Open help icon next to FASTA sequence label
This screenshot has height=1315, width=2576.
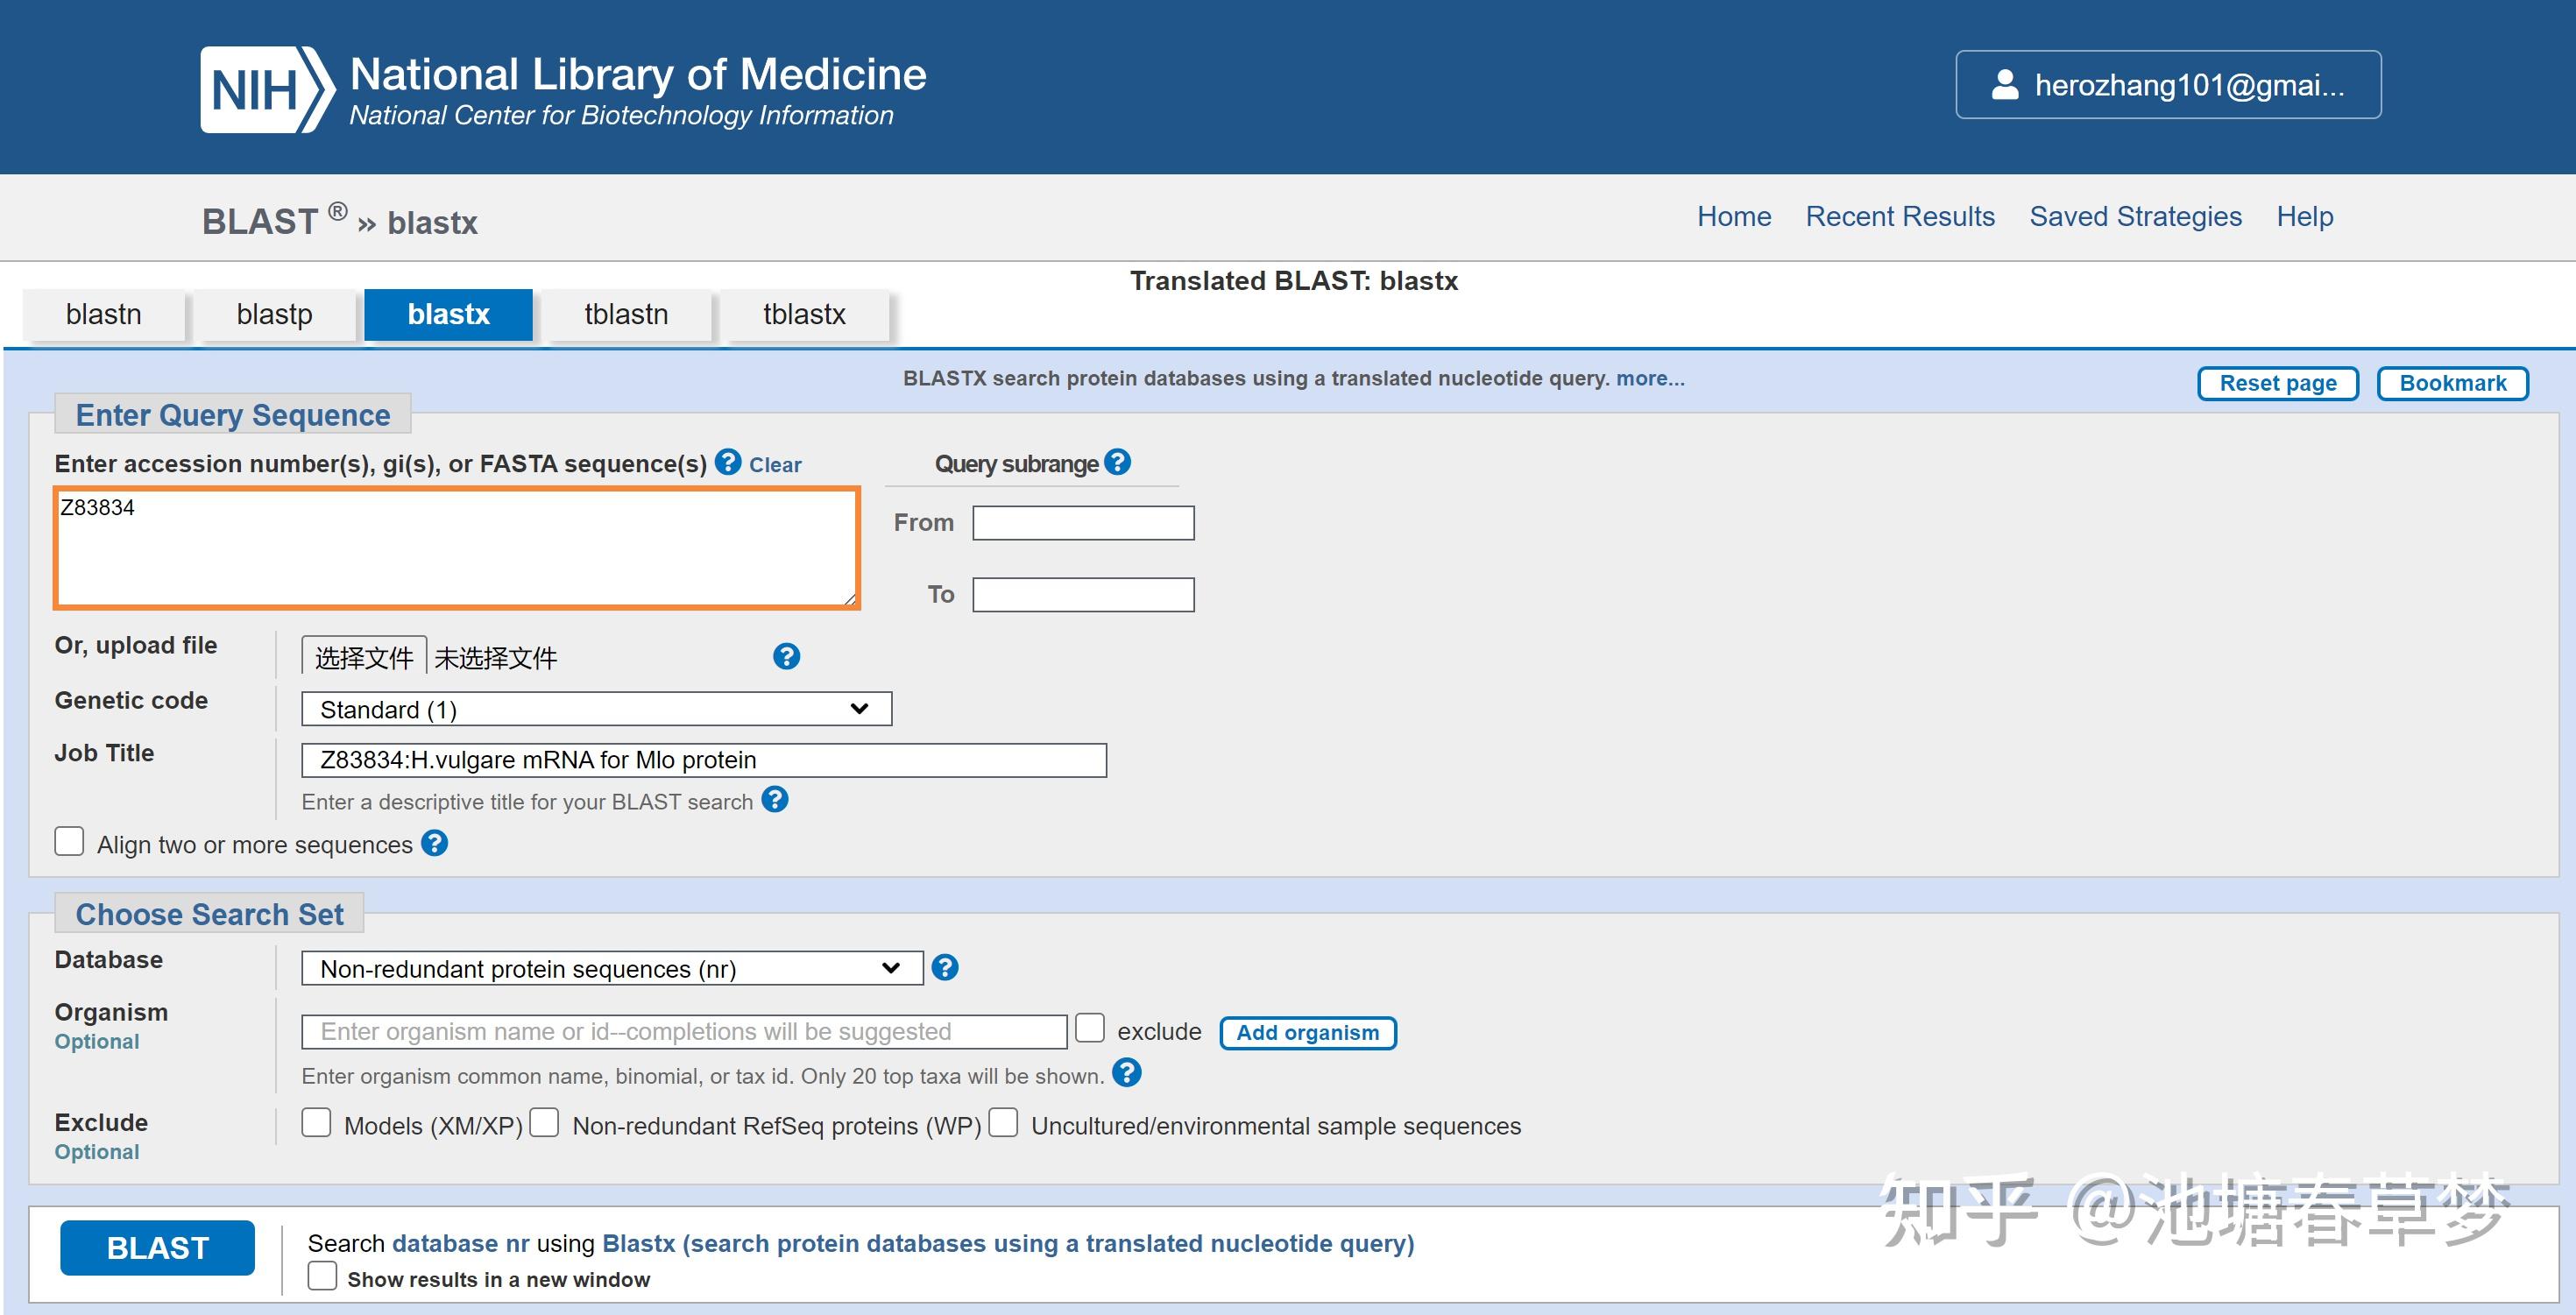[728, 462]
